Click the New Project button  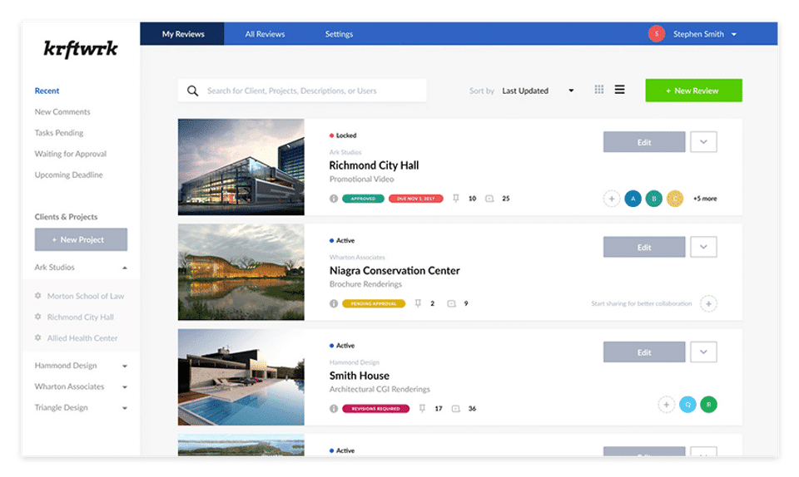click(81, 239)
